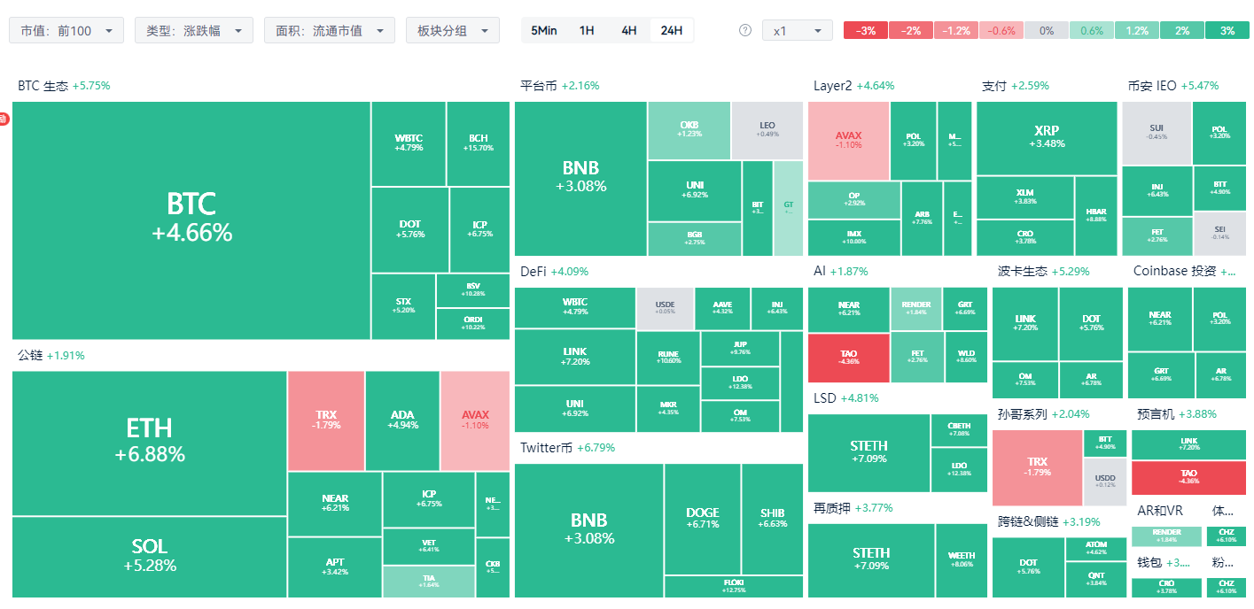
Task: Click the 3% green legend swatch
Action: click(1227, 30)
